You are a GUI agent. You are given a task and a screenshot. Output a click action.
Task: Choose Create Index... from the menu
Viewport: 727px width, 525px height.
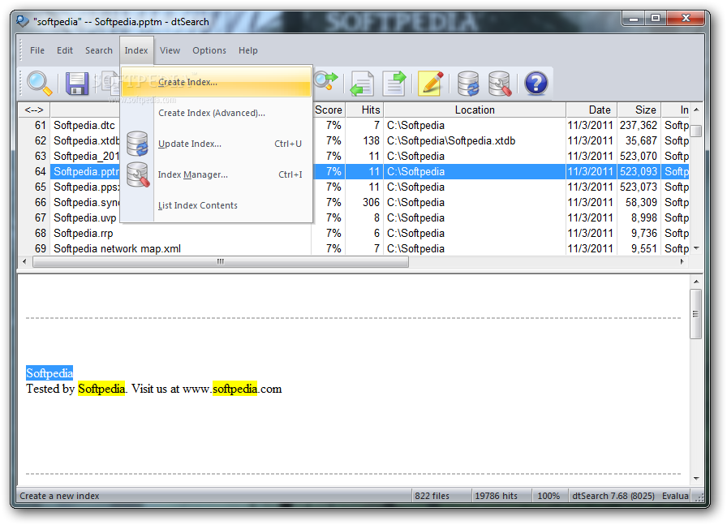tap(216, 82)
